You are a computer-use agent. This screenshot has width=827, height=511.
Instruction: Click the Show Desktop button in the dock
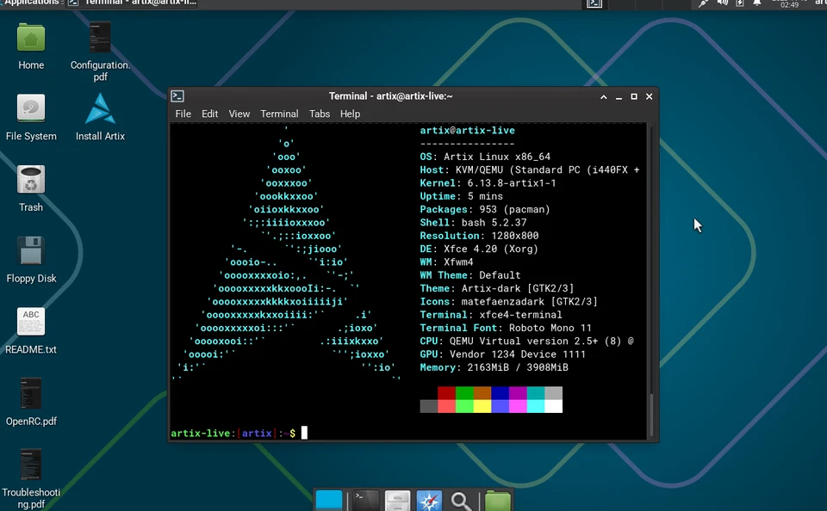click(330, 499)
